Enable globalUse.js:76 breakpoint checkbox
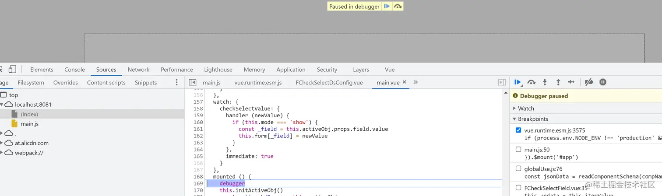 click(518, 168)
